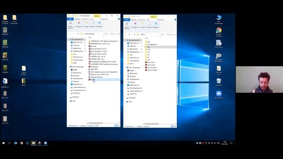Select the HEDREN, 2001 PDF file

click(97, 57)
